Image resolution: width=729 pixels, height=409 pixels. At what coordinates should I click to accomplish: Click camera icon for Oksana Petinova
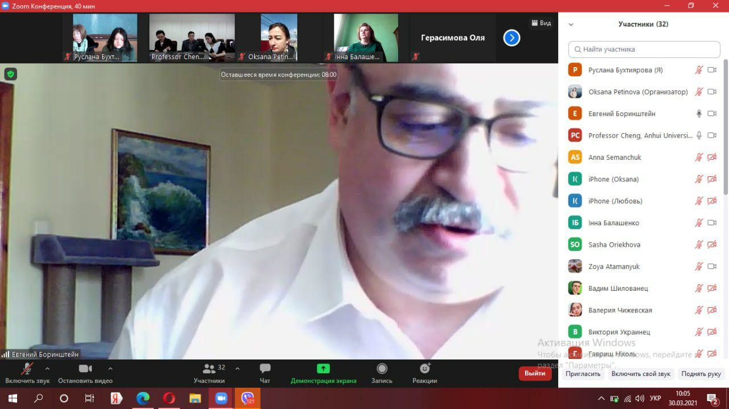[712, 92]
